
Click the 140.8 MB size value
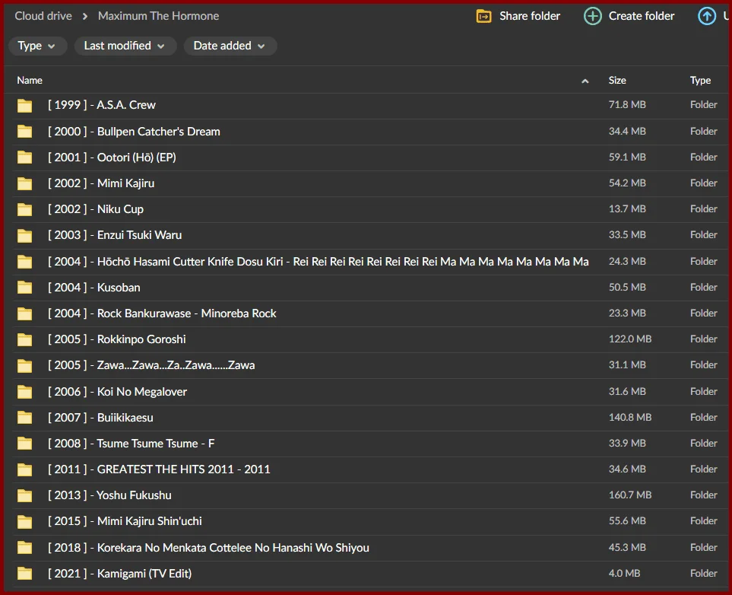pyautogui.click(x=629, y=417)
